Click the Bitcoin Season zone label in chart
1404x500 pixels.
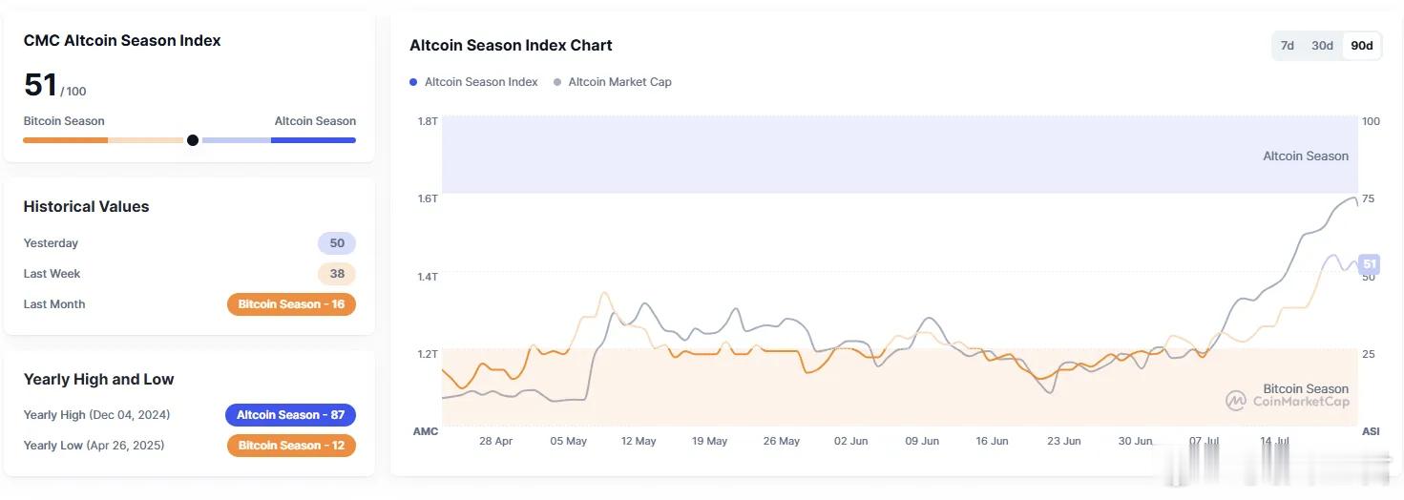1306,388
